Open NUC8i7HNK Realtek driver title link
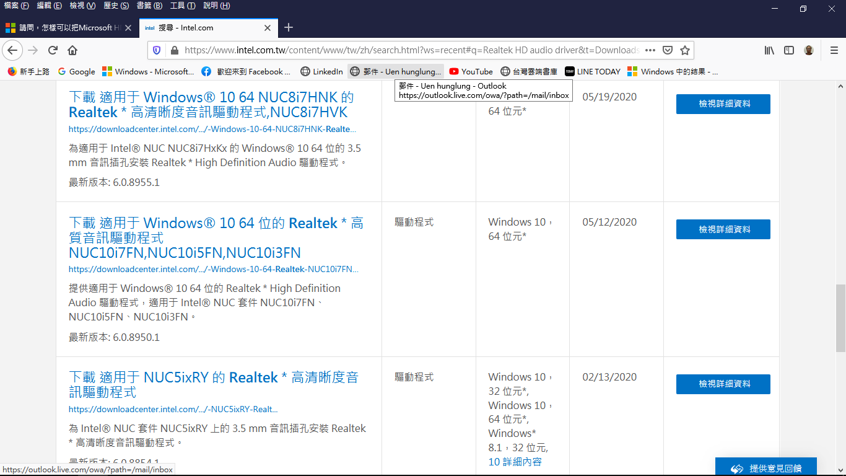This screenshot has height=476, width=846. [x=211, y=105]
